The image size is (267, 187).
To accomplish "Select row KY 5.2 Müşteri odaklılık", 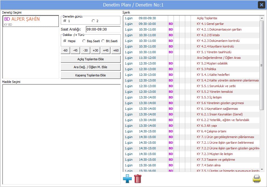I will coord(191,63).
